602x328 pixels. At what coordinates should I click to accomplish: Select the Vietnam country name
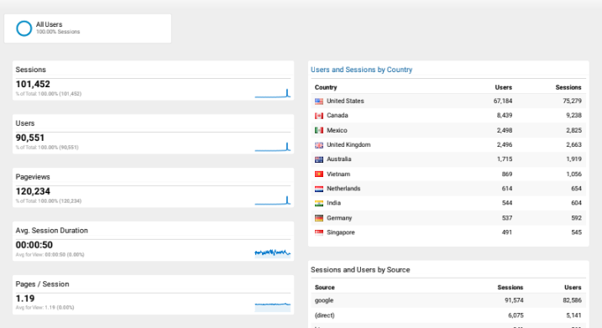(338, 174)
